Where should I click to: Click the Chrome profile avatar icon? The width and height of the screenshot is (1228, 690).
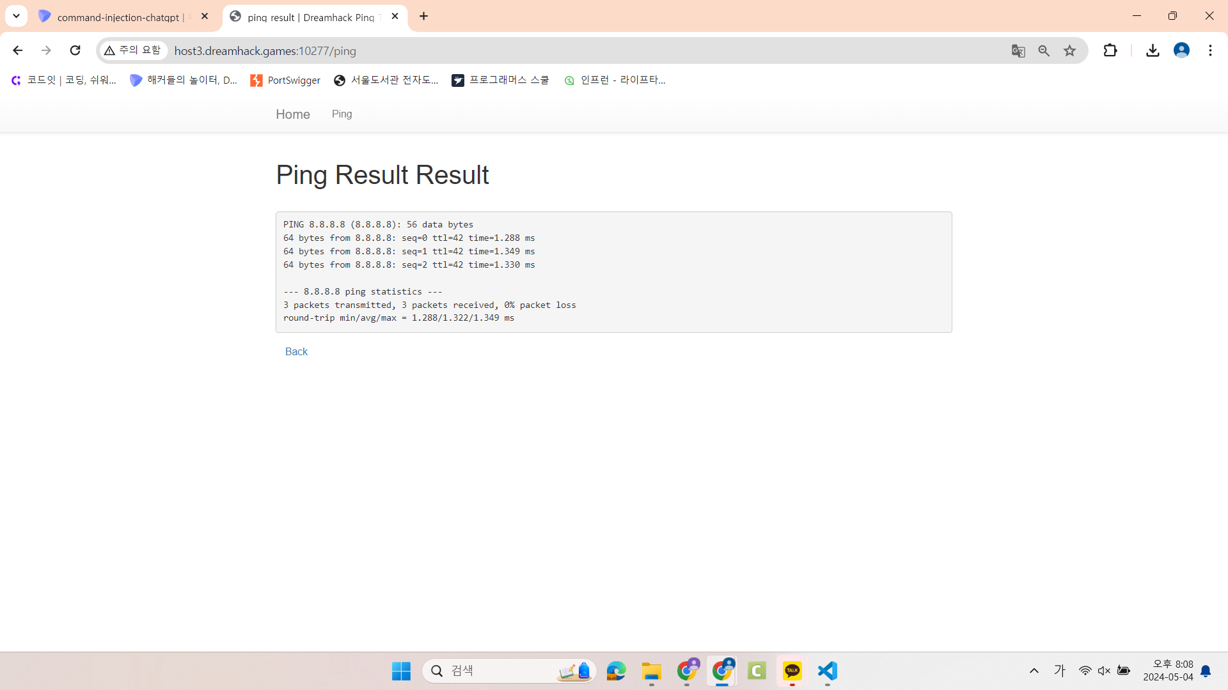1181,50
